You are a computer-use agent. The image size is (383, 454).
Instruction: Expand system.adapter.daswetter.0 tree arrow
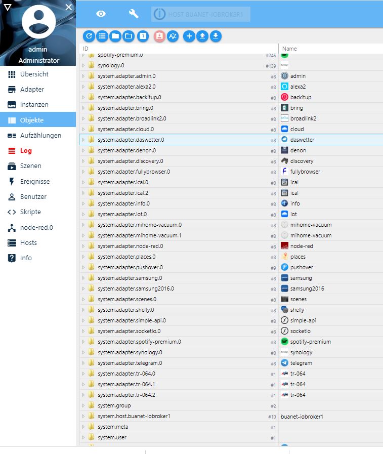[83, 140]
